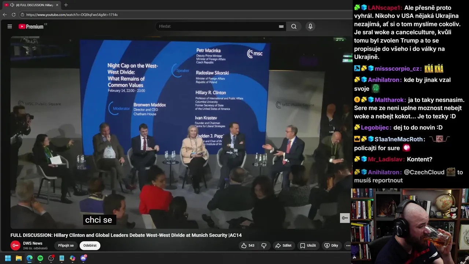Image resolution: width=469 pixels, height=264 pixels.
Task: Click the video title text
Action: pos(126,235)
